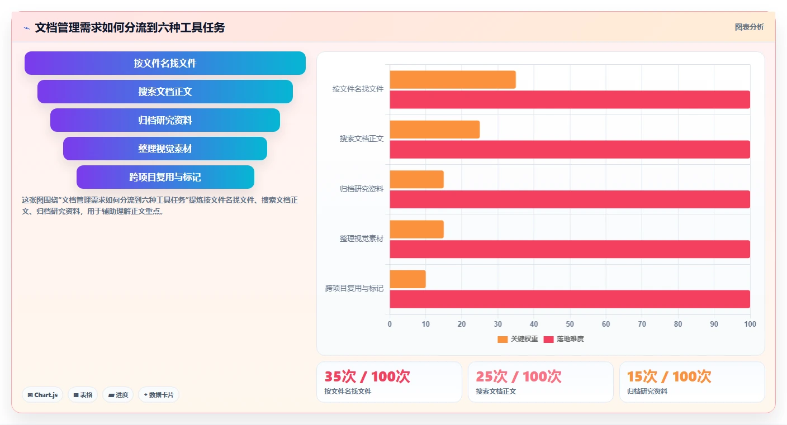
Task: Toggle the 落地难度 legend entry
Action: 563,339
